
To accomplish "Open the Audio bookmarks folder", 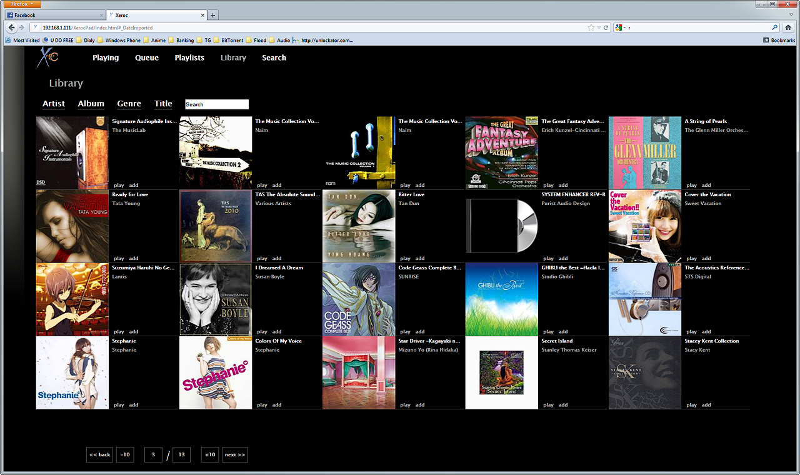I will [280, 40].
